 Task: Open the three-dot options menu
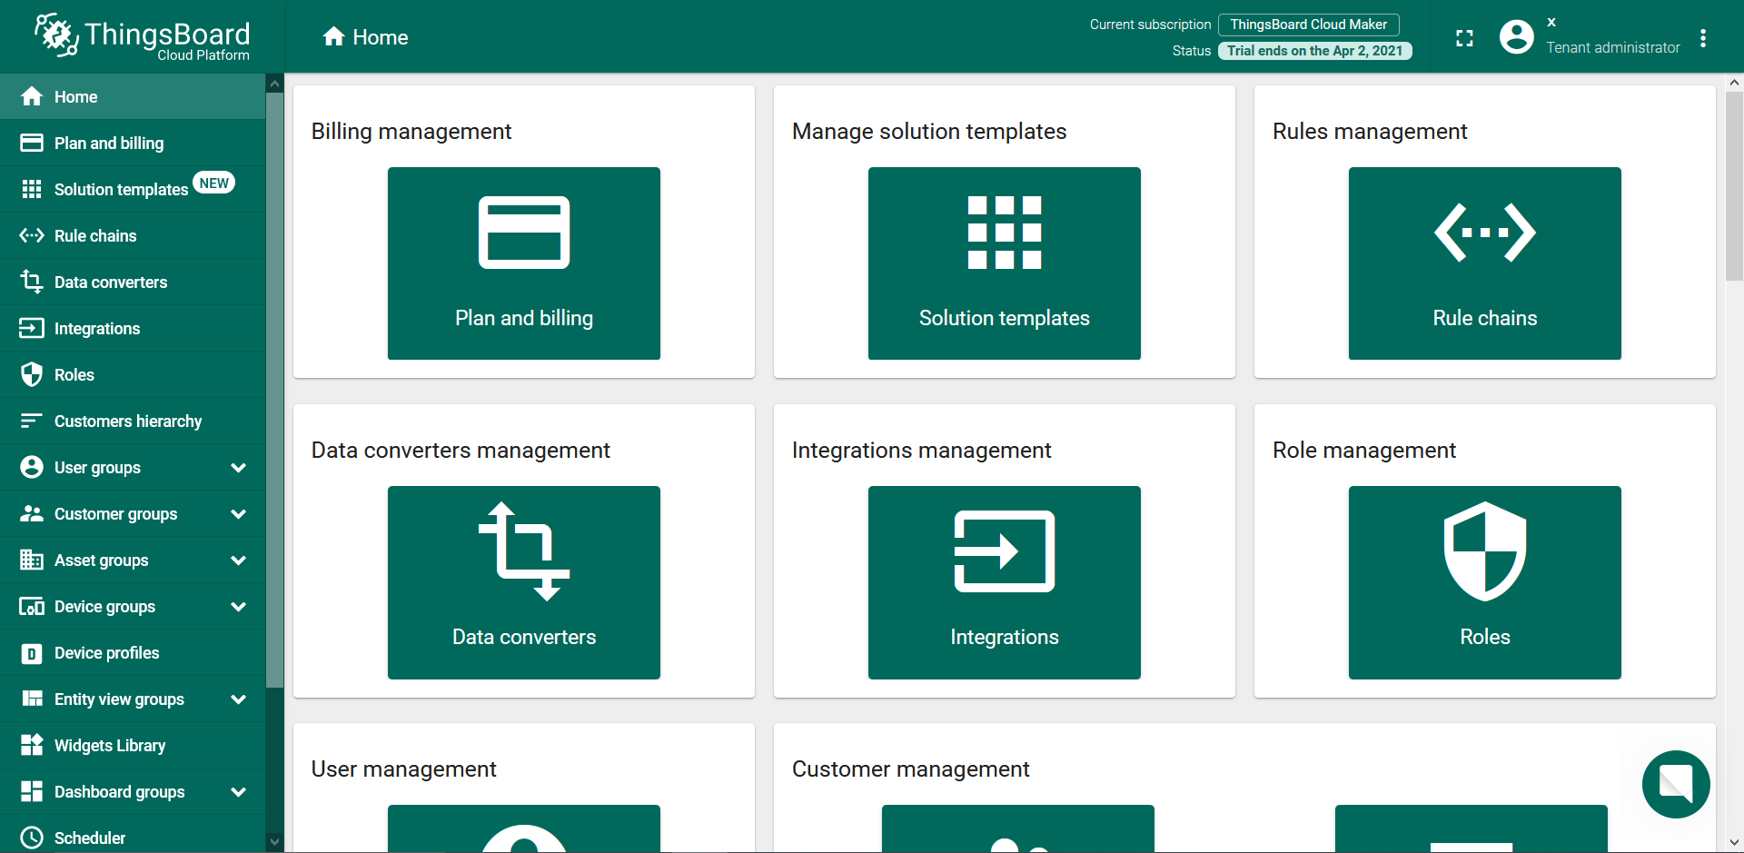click(x=1703, y=38)
